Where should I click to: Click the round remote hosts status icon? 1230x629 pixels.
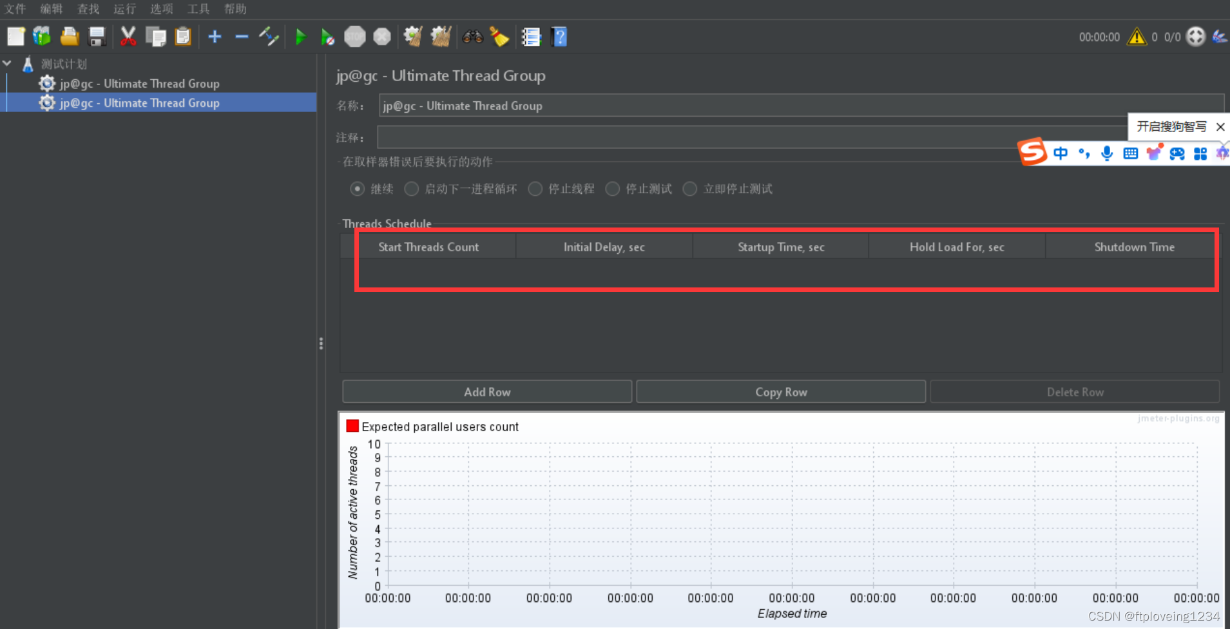(1196, 37)
